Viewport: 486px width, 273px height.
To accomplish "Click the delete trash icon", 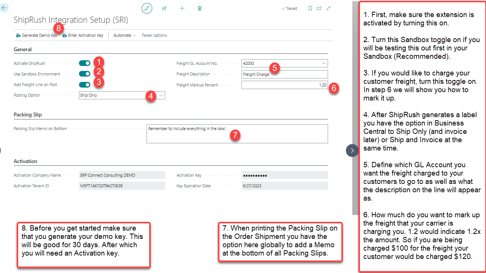I will 200,8.
